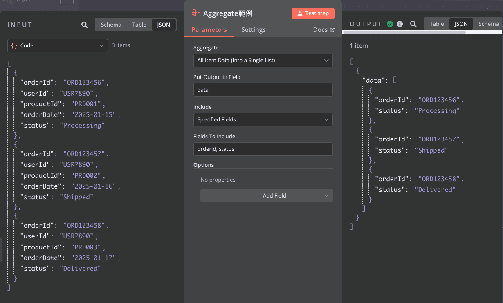Switch OUTPUT view to Schema
503x303 pixels.
pos(489,24)
